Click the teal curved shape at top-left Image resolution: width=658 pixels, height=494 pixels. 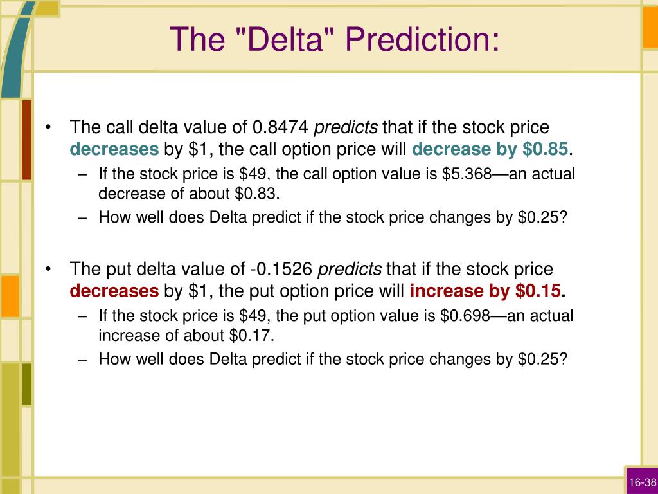[x=15, y=50]
